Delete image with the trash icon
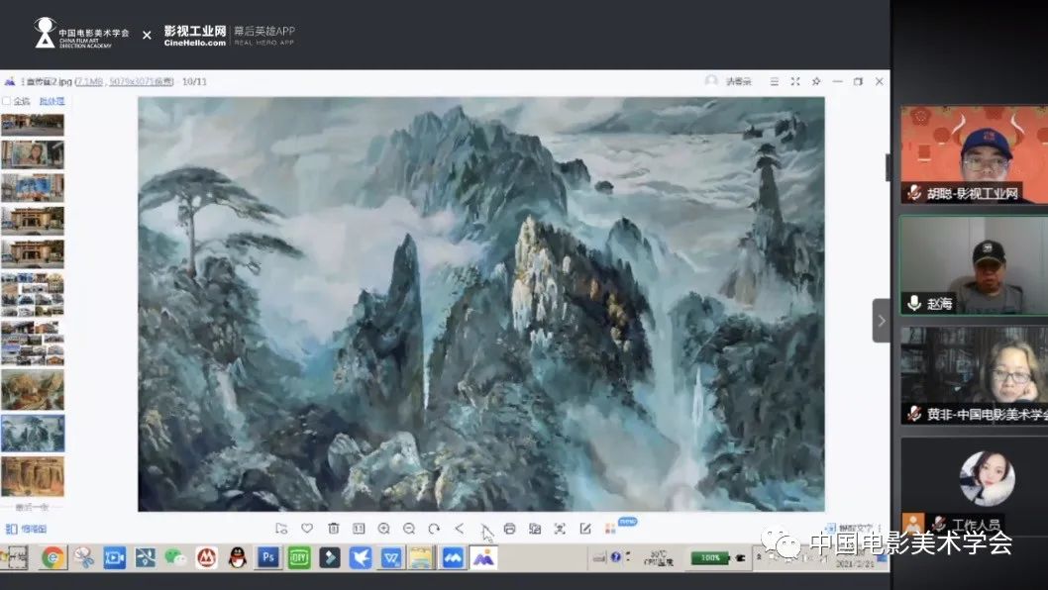This screenshot has width=1048, height=590. (333, 529)
